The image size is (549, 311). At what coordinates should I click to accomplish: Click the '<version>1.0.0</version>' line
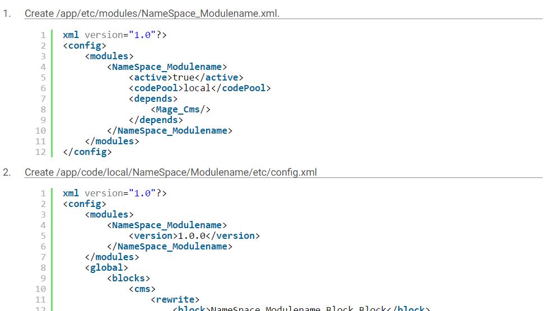click(194, 236)
